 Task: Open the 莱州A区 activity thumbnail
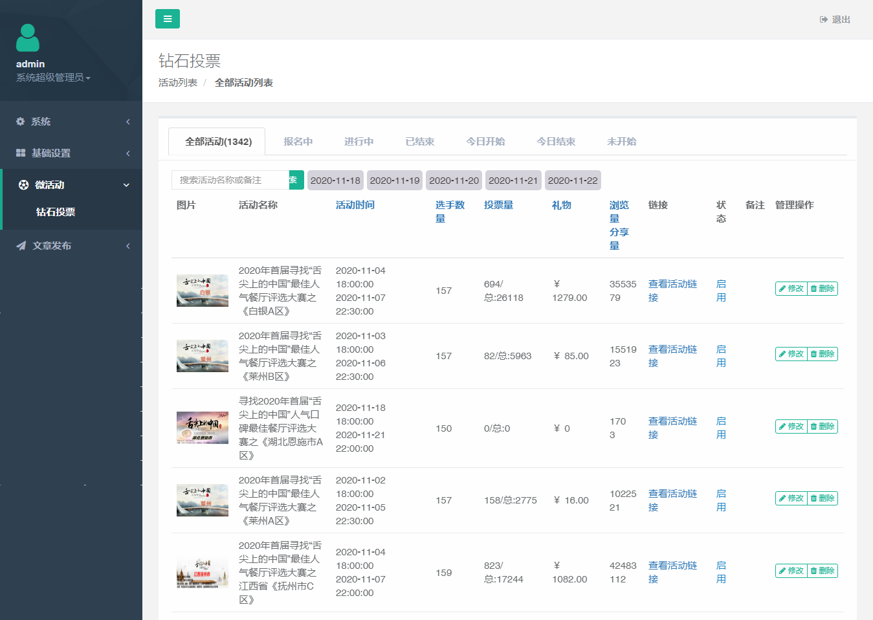[203, 500]
